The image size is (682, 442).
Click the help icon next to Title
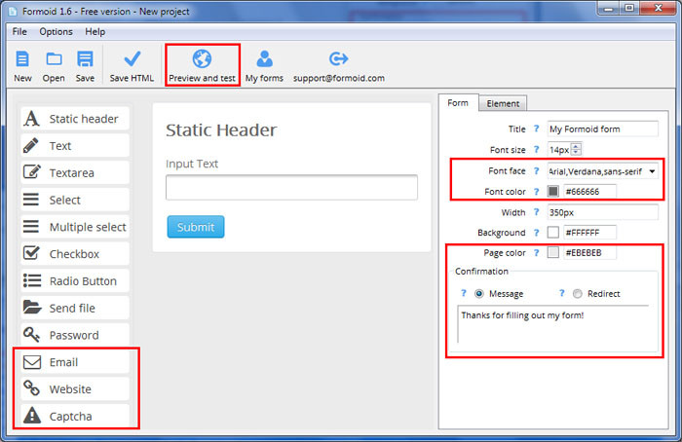pyautogui.click(x=536, y=129)
